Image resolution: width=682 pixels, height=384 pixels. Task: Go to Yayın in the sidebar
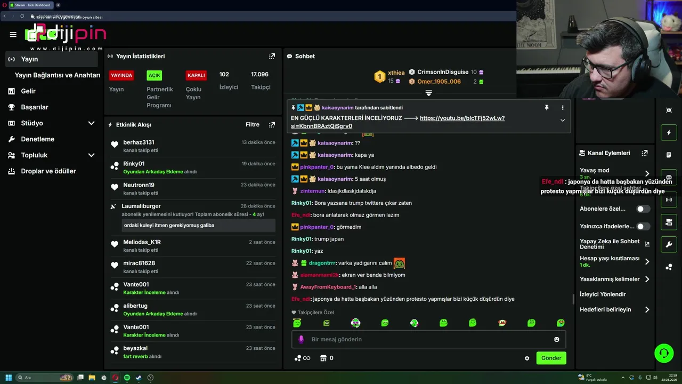tap(52, 59)
